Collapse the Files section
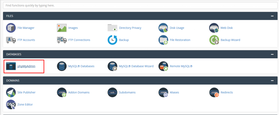This screenshot has height=115, width=279. [x=272, y=16]
